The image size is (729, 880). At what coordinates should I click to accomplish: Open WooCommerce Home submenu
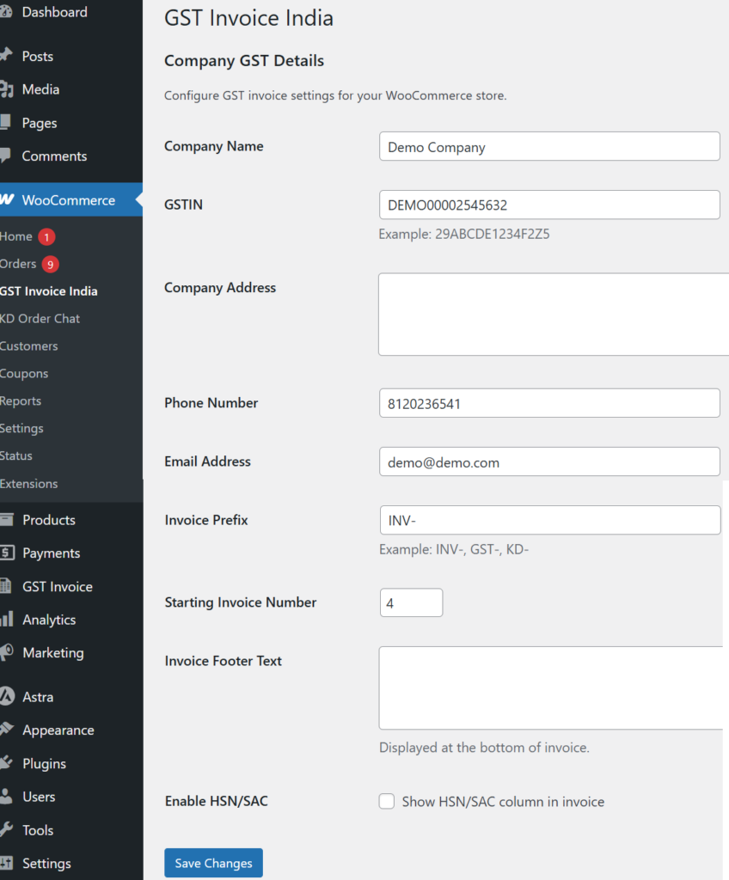coord(16,236)
